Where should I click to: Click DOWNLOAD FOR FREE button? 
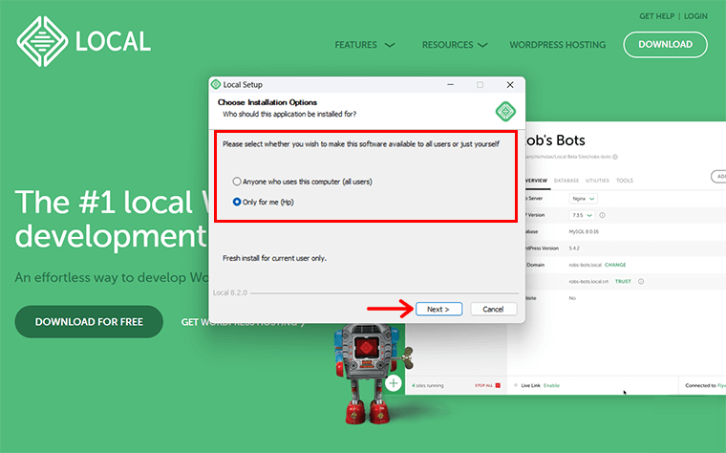(x=89, y=321)
